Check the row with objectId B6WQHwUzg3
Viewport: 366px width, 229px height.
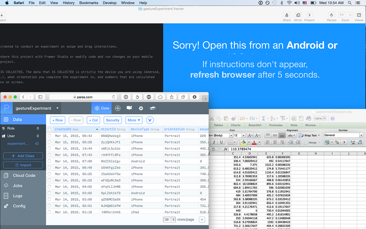tap(49, 136)
